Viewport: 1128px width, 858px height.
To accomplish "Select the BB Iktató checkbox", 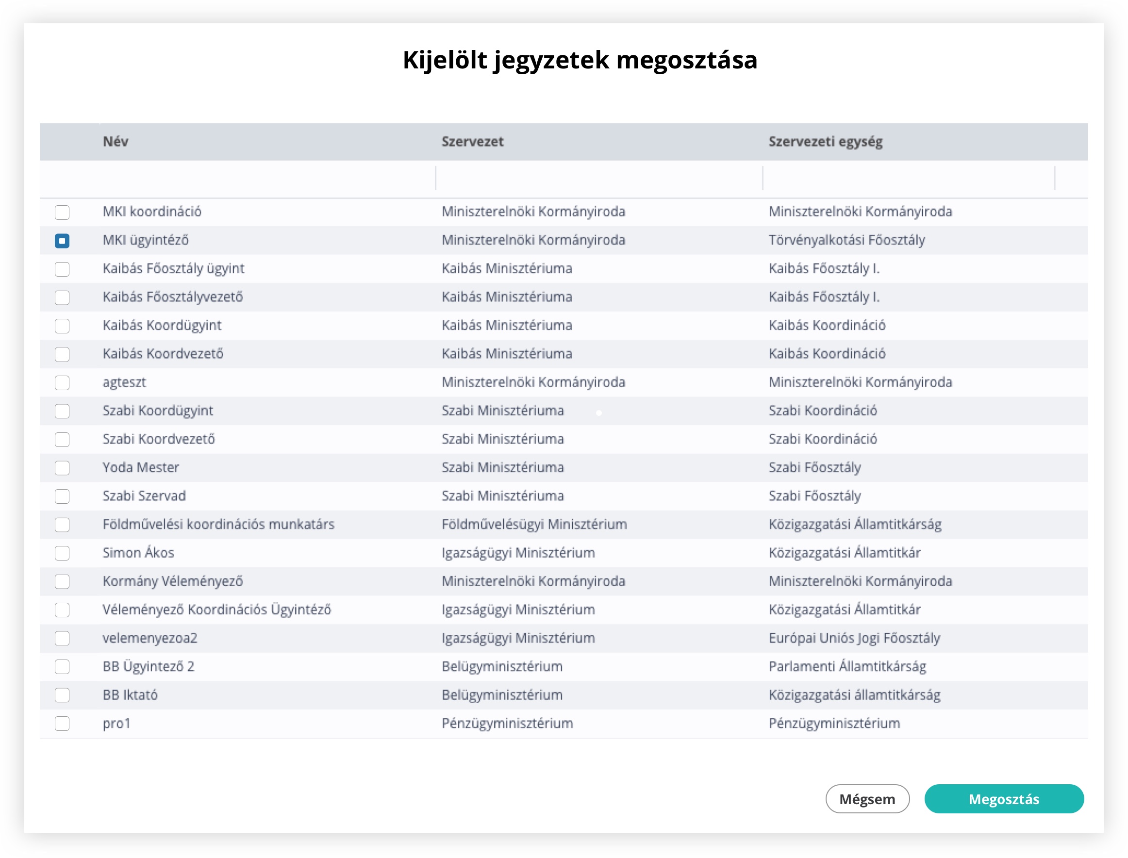I will pyautogui.click(x=62, y=695).
